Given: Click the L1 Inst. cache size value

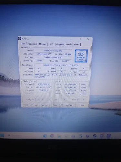Looking at the screenshot, I should click(70, 87).
